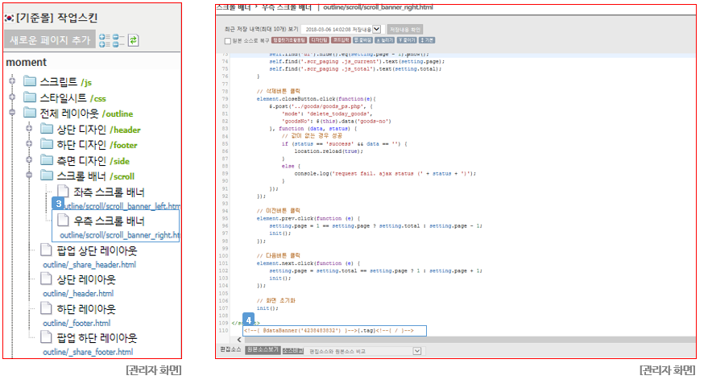Click the 줄이기 editor button
Image resolution: width=712 pixels, height=384 pixels.
tap(407, 40)
